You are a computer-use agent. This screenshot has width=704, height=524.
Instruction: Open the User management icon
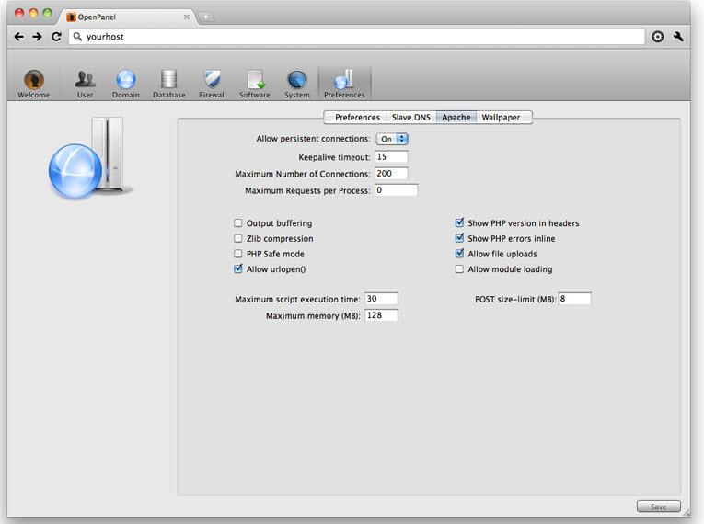[x=85, y=79]
